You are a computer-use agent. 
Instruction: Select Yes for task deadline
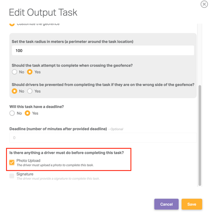pos(27,113)
